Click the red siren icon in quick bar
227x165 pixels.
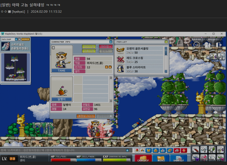[137, 150]
